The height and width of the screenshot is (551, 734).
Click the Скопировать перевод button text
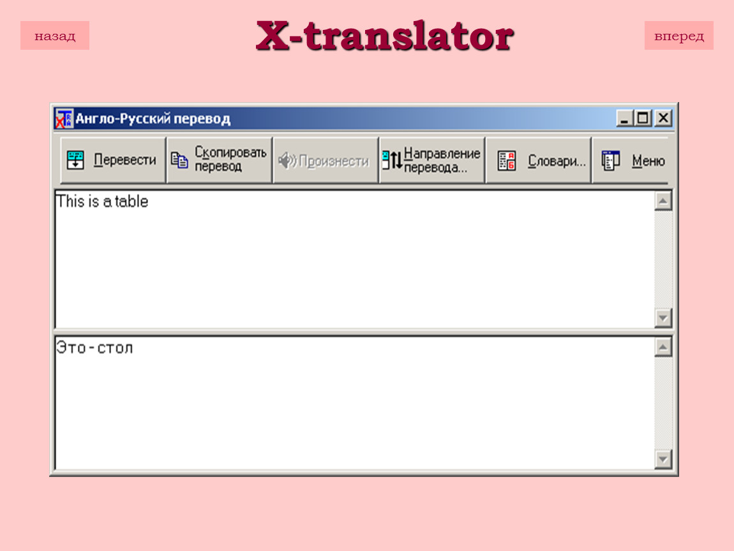click(230, 159)
